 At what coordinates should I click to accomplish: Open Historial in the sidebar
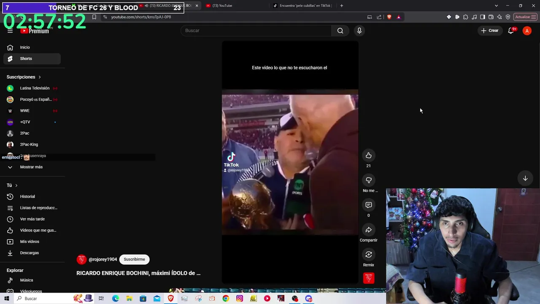coord(32,197)
